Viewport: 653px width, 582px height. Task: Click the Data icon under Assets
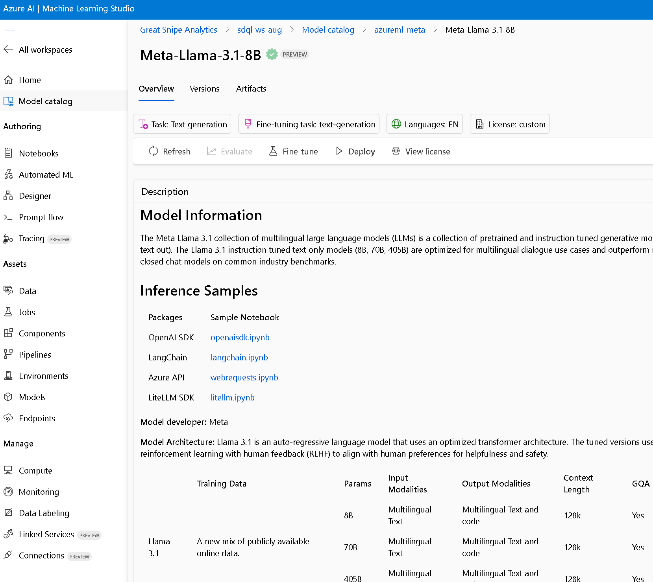pos(8,290)
